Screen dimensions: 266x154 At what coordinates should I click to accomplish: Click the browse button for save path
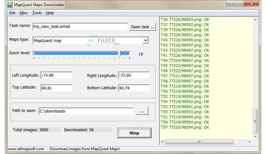click(142, 111)
